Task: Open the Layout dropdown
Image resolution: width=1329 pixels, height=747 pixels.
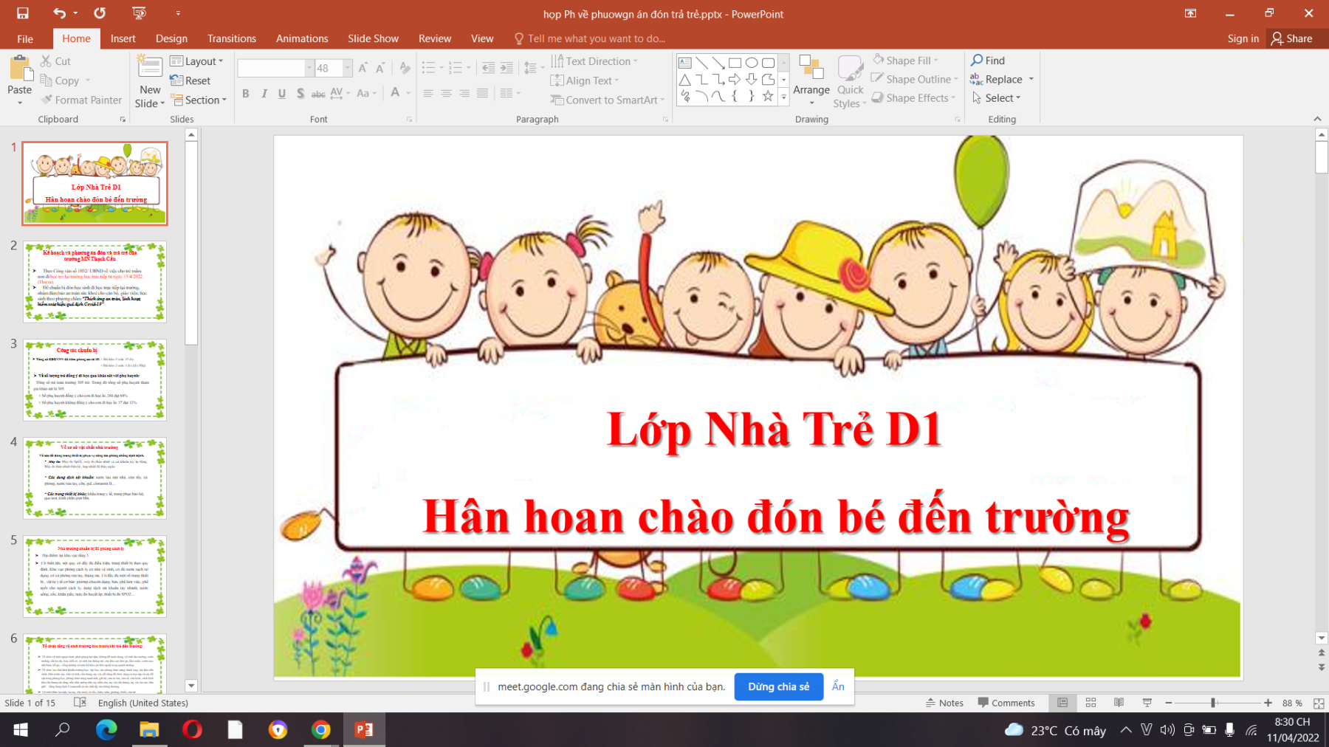Action: [x=196, y=61]
